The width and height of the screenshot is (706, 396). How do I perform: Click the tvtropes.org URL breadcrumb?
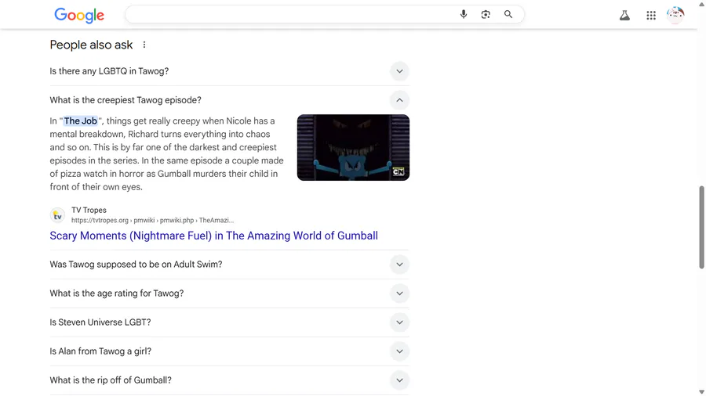tap(153, 220)
